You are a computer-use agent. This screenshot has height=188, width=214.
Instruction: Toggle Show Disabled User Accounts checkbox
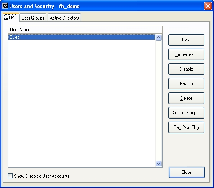click(10, 176)
